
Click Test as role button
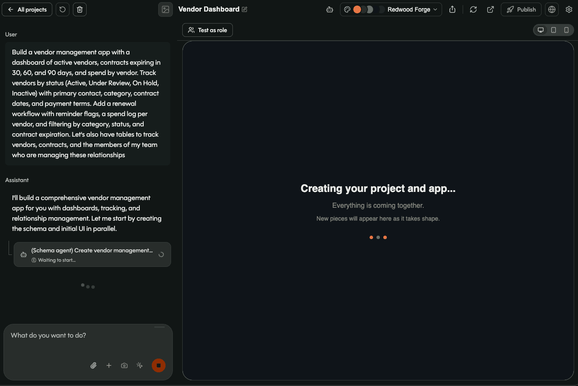coord(208,30)
